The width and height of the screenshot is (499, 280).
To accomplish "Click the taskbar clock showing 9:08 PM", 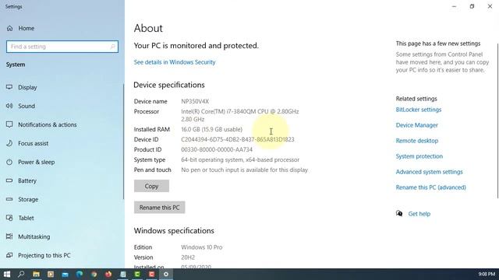I will (487, 274).
